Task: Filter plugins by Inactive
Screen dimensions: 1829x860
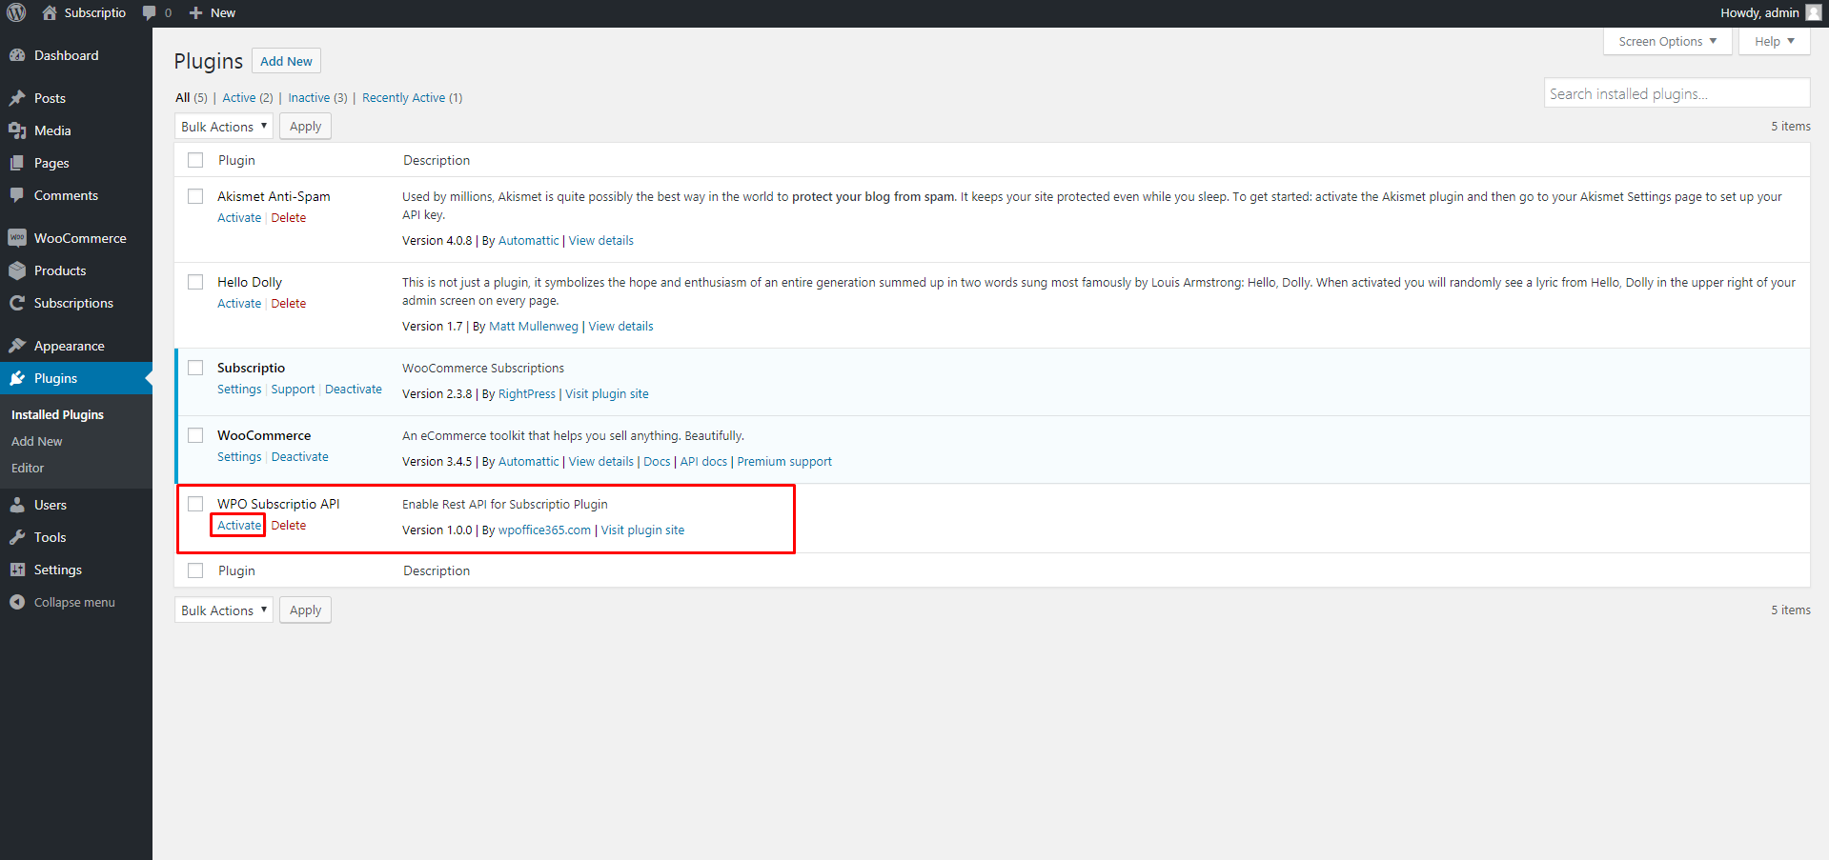Action: pyautogui.click(x=309, y=97)
